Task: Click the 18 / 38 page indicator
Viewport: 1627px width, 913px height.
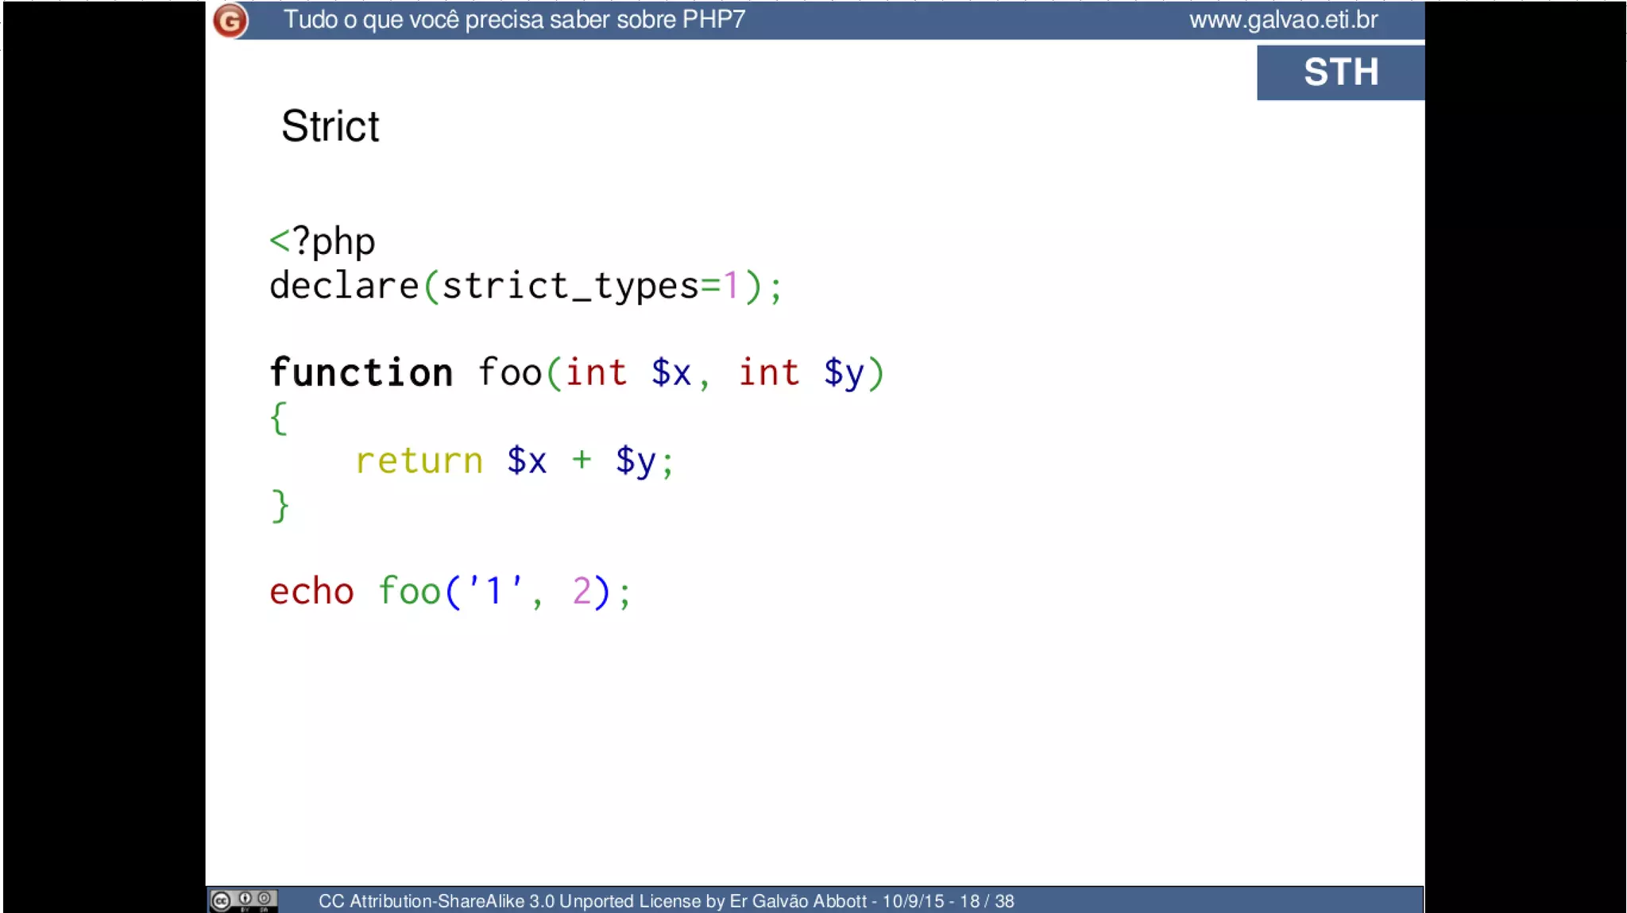Action: [x=987, y=901]
